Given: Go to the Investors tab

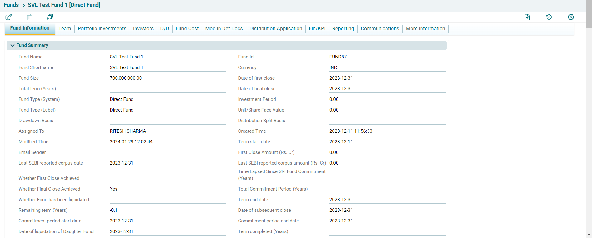Looking at the screenshot, I should pyautogui.click(x=143, y=29).
